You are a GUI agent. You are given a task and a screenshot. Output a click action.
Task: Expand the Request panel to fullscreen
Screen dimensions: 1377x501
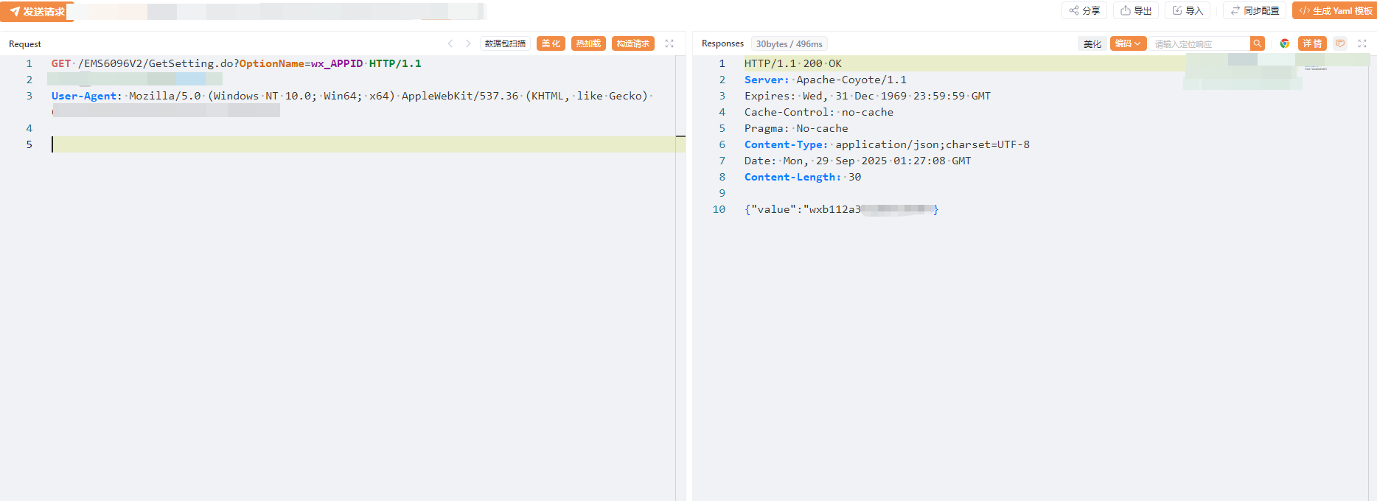(669, 43)
